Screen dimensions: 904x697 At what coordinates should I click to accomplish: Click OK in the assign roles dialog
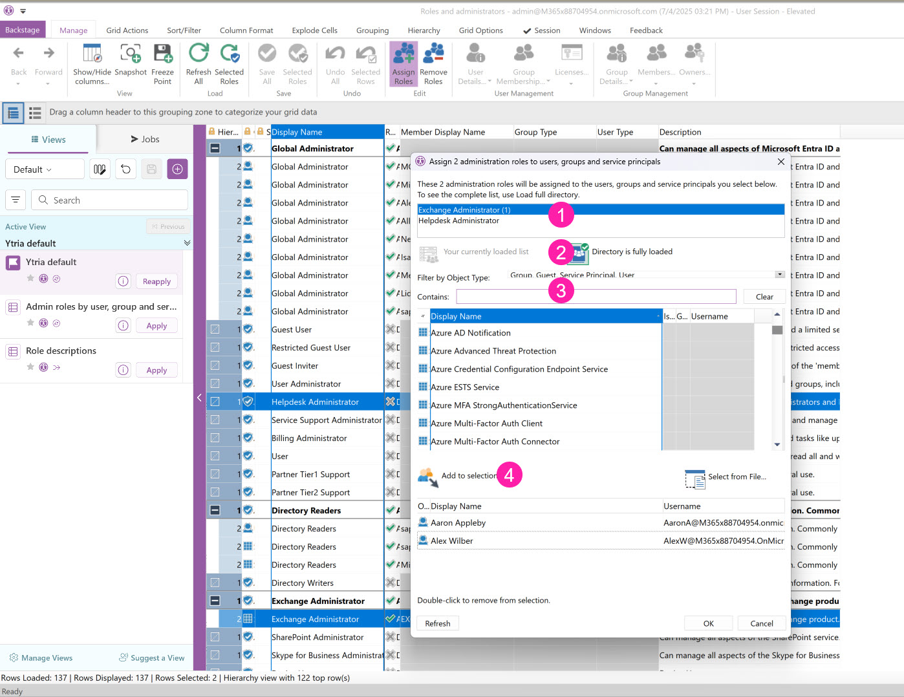pos(708,623)
